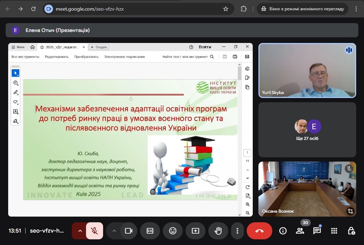364x245 pixels.
Task: Go forward in the browser
Action: pyautogui.click(x=21, y=9)
